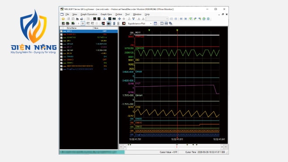The width and height of the screenshot is (288, 162).
Task: Toggle the M511 row checkbox
Action: point(62,31)
